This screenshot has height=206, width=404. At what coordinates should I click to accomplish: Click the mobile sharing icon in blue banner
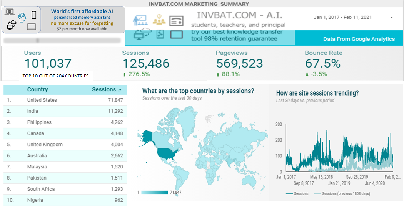(160, 35)
